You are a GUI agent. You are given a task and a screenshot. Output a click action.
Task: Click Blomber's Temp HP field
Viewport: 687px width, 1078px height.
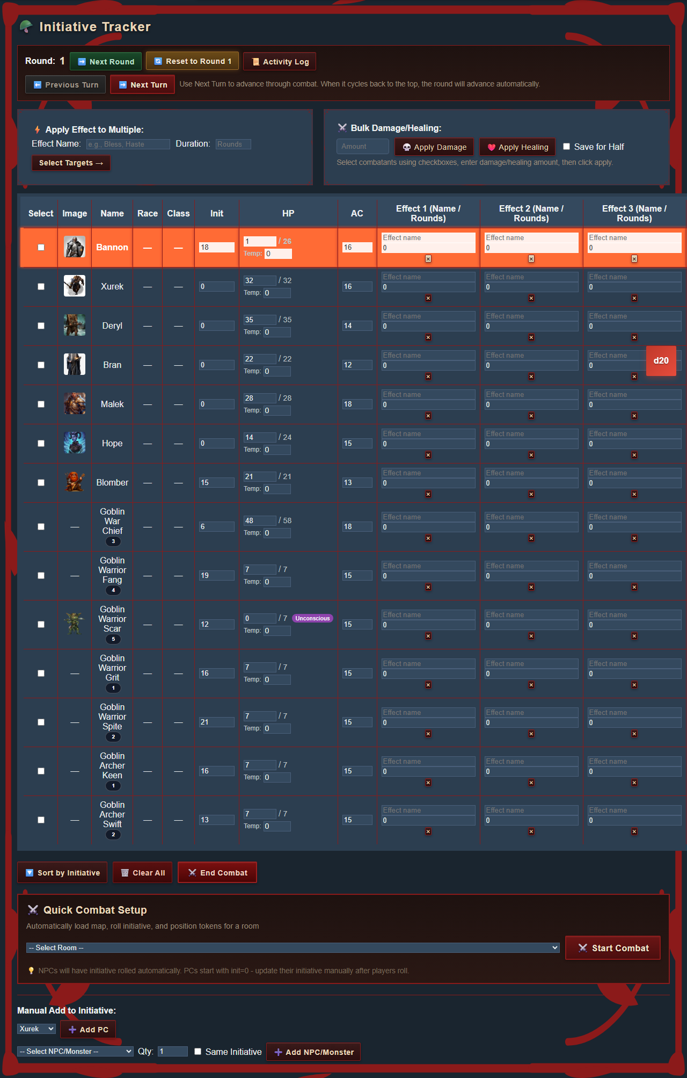(277, 489)
